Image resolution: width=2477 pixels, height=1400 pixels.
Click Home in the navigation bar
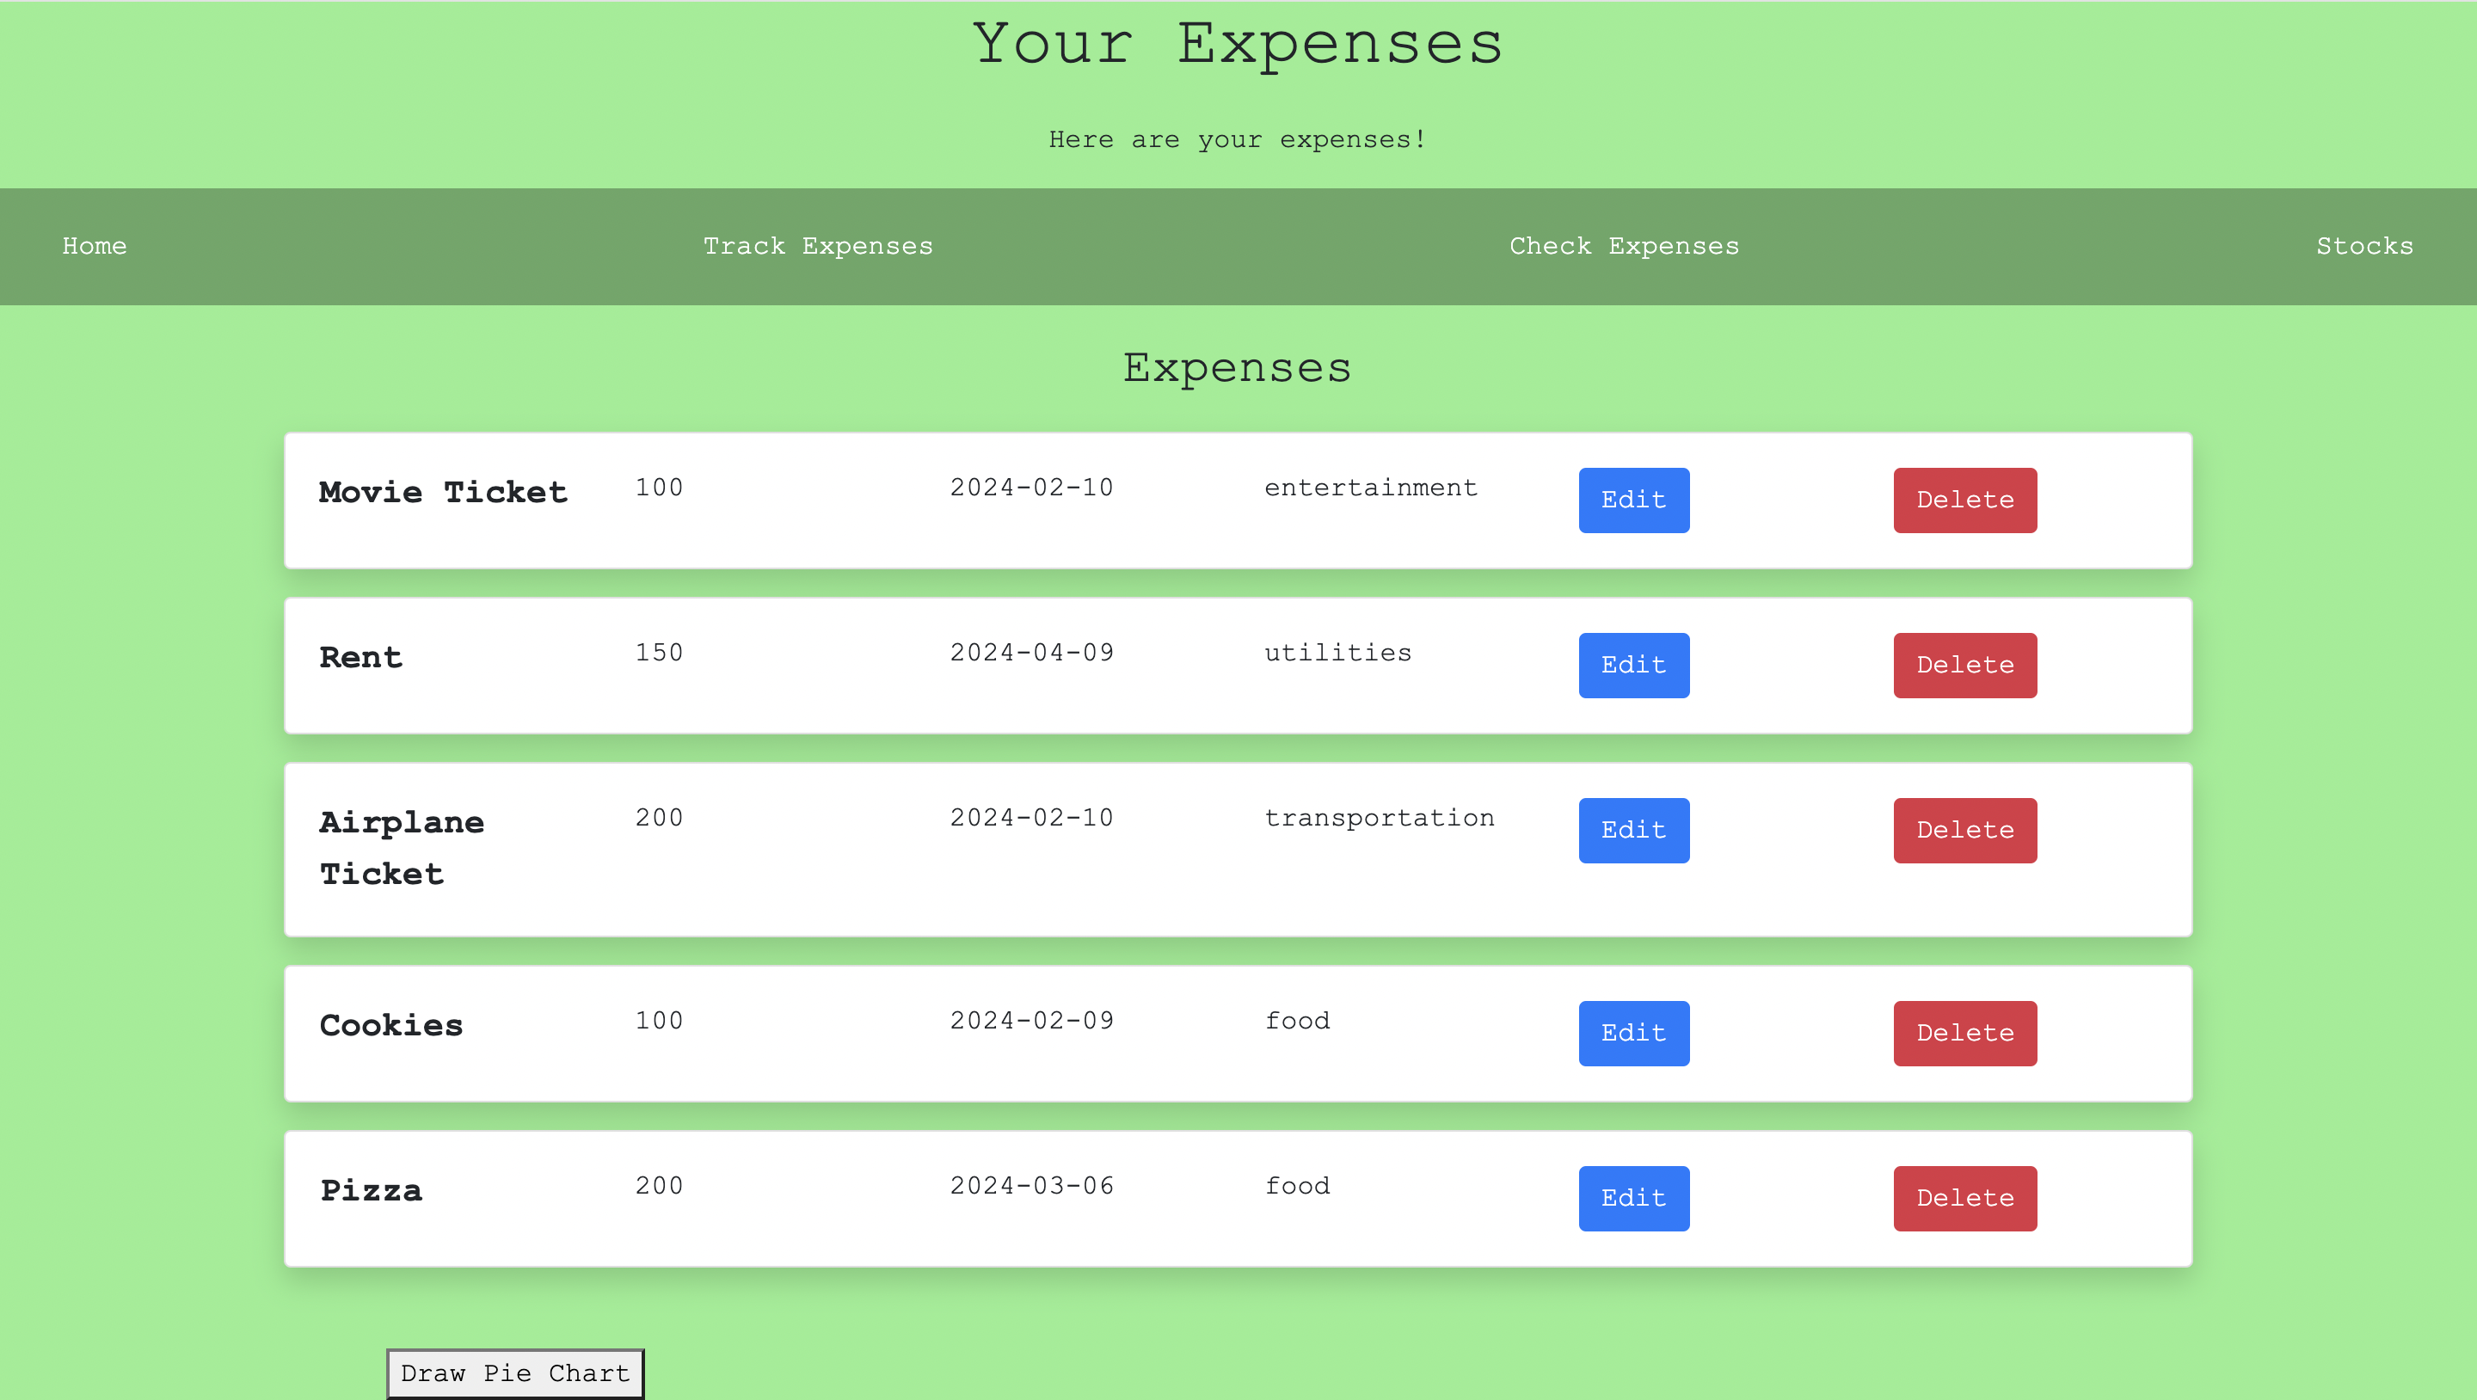click(95, 246)
